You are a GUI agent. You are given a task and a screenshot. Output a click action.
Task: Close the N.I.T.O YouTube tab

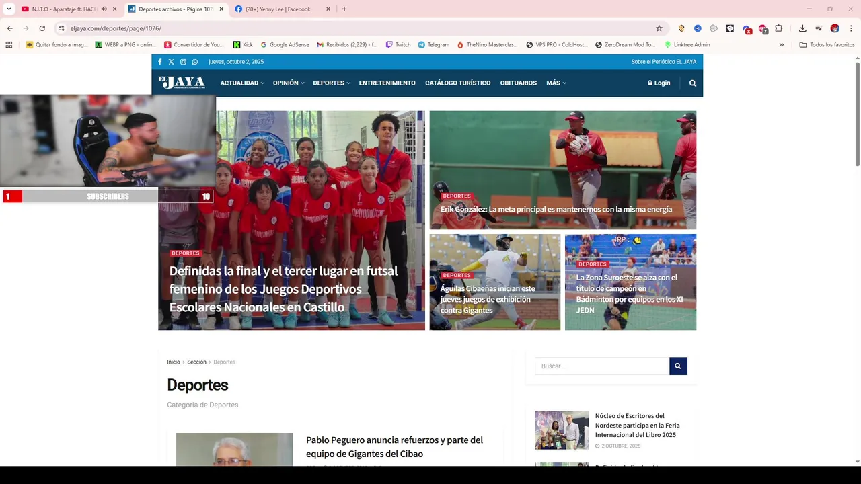(115, 9)
